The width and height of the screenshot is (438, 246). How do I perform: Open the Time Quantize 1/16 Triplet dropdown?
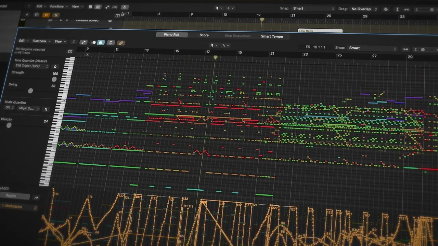click(x=32, y=66)
